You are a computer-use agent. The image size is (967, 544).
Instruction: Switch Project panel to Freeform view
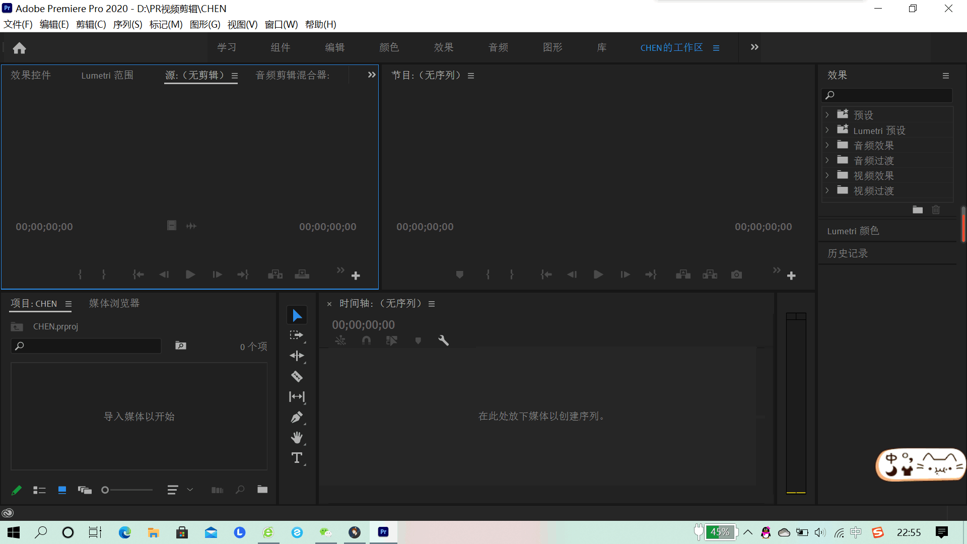(x=85, y=490)
